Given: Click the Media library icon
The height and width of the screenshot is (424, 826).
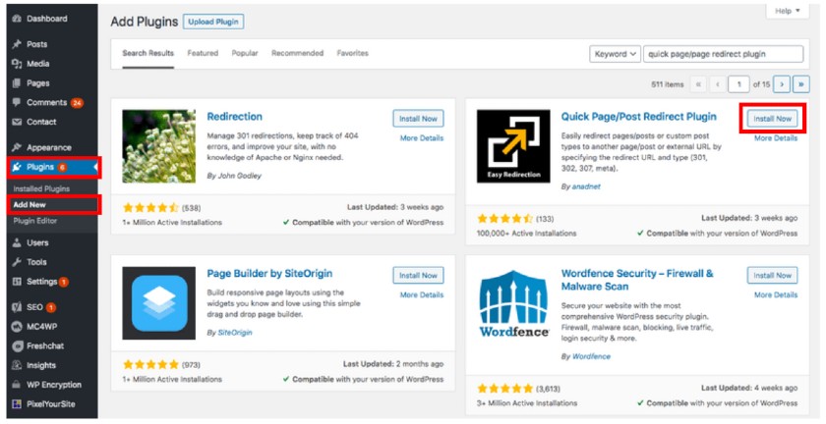Looking at the screenshot, I should point(17,64).
